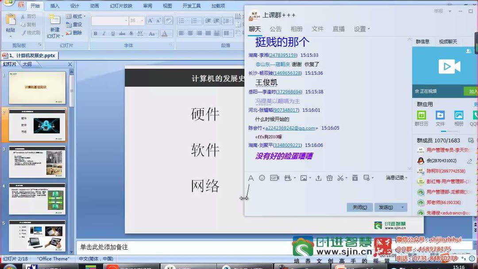The height and width of the screenshot is (269, 478).
Task: Open the emoji picker in the chat window
Action: tap(262, 177)
